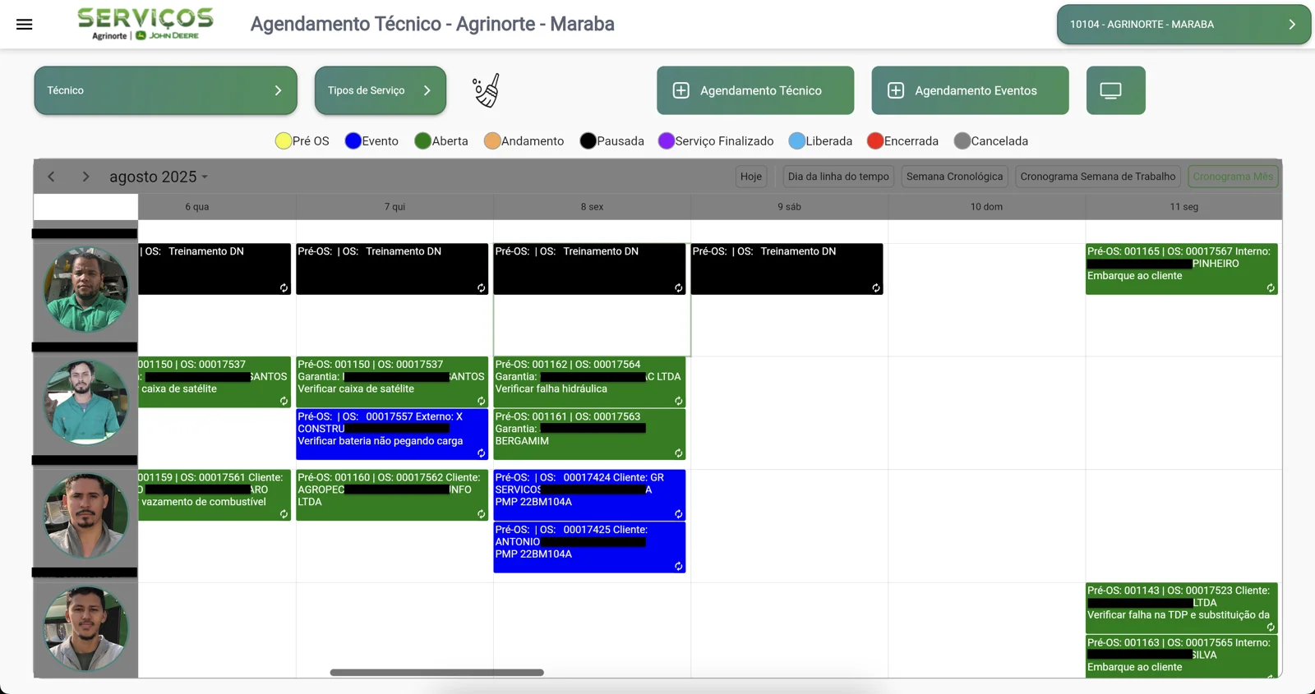Screen dimensions: 1315x694
Task: Click the 10 dom day column header
Action: 986,207
